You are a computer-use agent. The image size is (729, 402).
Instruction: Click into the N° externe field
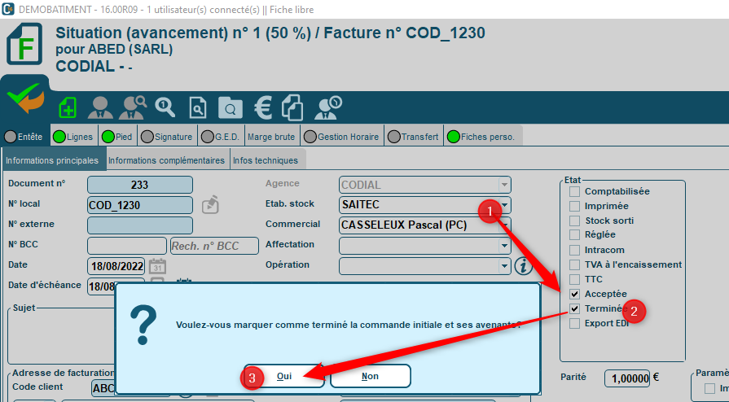click(x=139, y=225)
